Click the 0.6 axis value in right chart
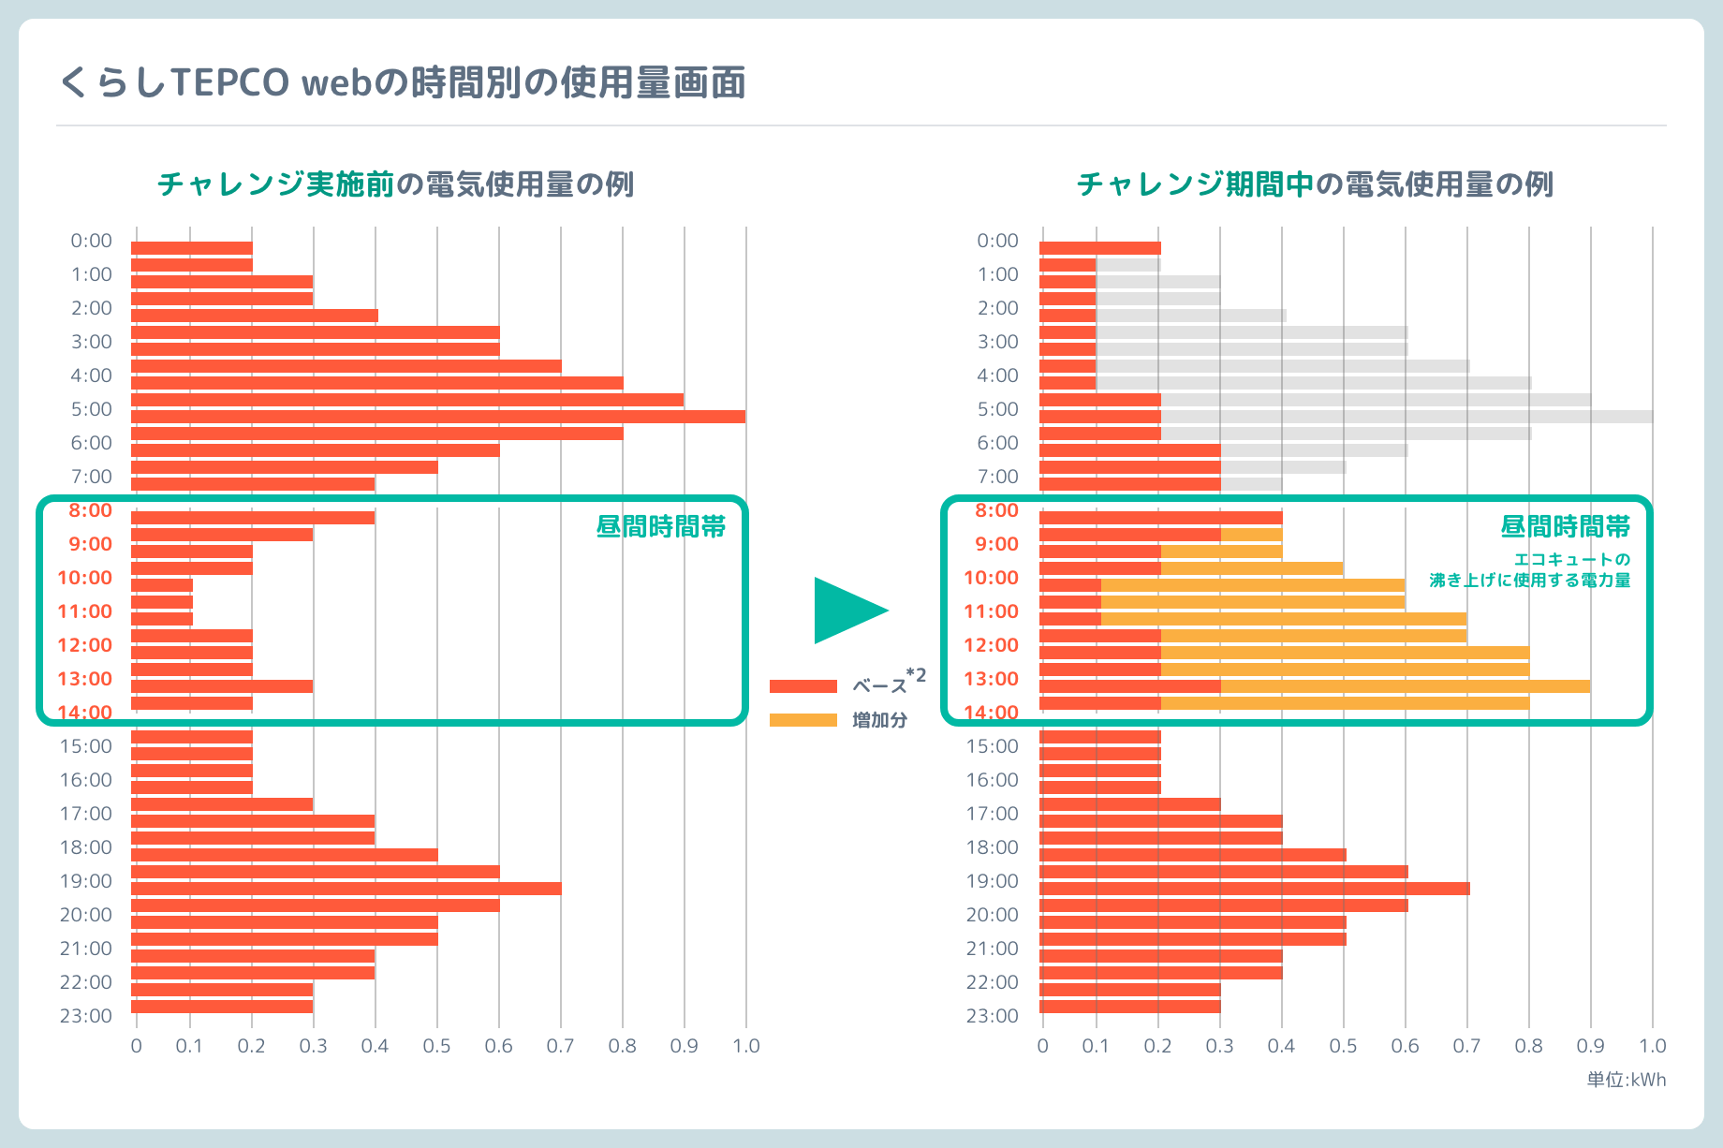1723x1148 pixels. click(x=1405, y=1046)
